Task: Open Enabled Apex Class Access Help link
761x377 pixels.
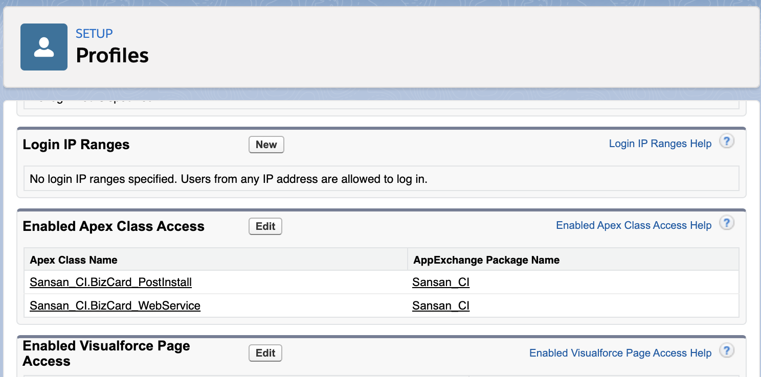Action: pyautogui.click(x=633, y=225)
